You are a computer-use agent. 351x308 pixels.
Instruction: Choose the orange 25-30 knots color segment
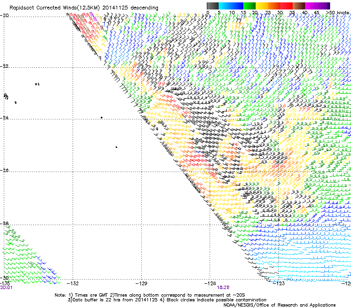(274, 6)
